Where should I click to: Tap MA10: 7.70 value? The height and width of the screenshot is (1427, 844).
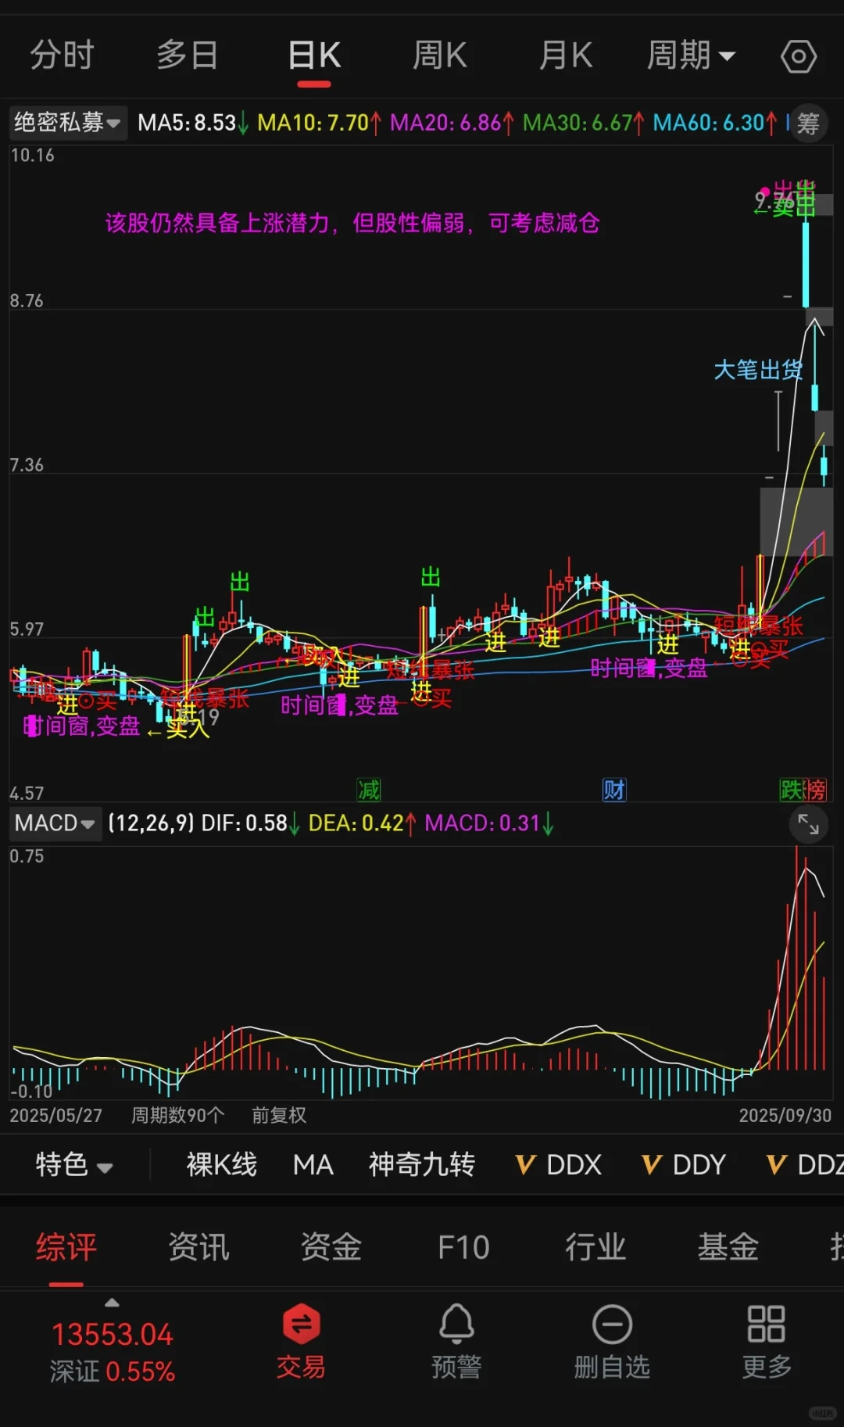point(320,123)
